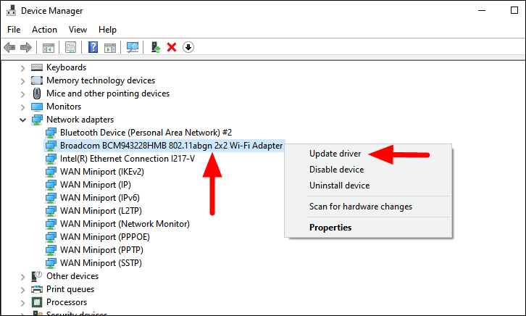Collapse the Network adapters category
This screenshot has height=316, width=526.
[x=22, y=120]
